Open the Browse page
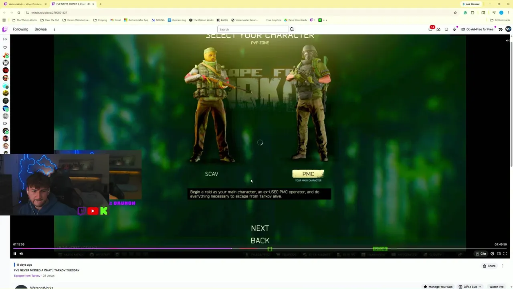 [x=40, y=29]
